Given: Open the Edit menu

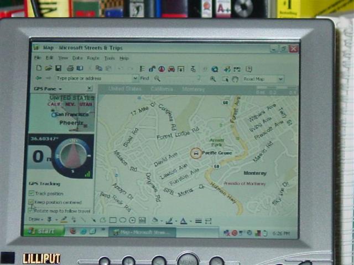Looking at the screenshot, I should click(49, 58).
